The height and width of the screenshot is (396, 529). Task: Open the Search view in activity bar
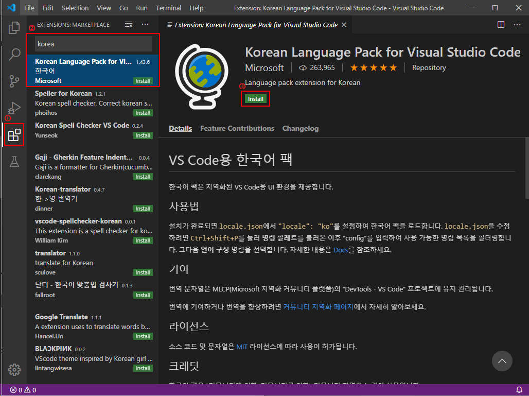[x=14, y=55]
